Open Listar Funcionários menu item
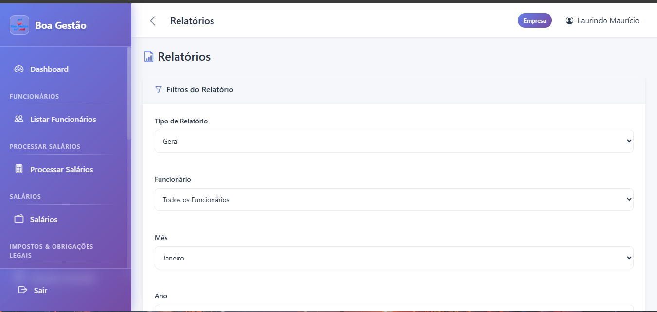Viewport: 657px width, 312px height. click(63, 119)
